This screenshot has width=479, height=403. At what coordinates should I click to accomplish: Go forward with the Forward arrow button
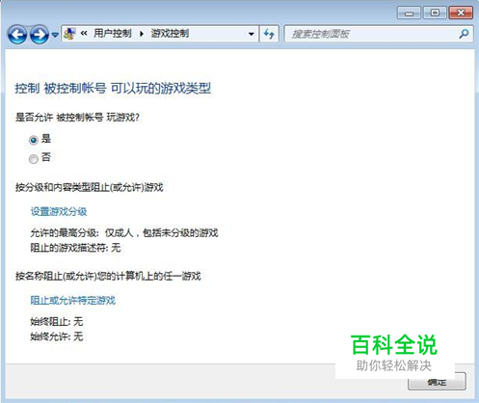click(40, 34)
